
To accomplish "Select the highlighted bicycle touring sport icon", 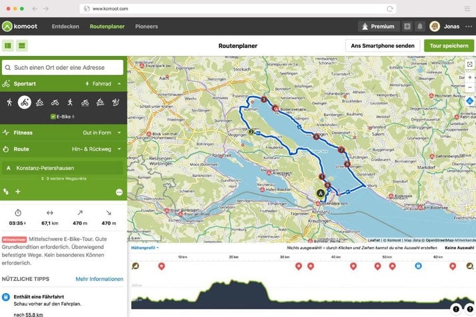I will point(25,103).
